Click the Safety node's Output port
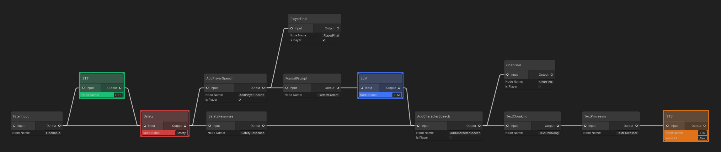Viewport: 721px width, 152px height. click(185, 126)
